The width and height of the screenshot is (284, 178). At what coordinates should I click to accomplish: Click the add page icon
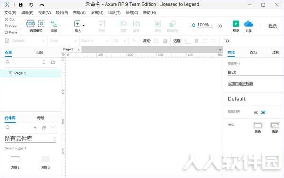tap(44, 62)
